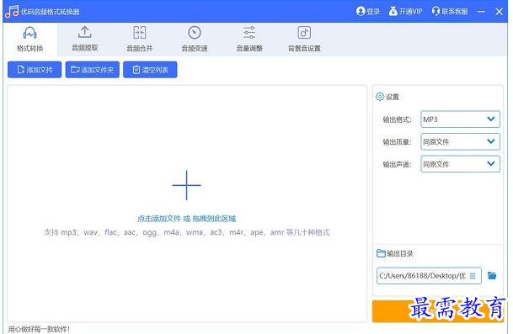
Task: Open the 背景音设置 tab
Action: [x=304, y=40]
